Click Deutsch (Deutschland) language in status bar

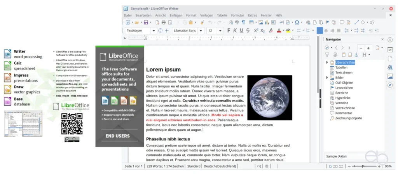point(220,166)
